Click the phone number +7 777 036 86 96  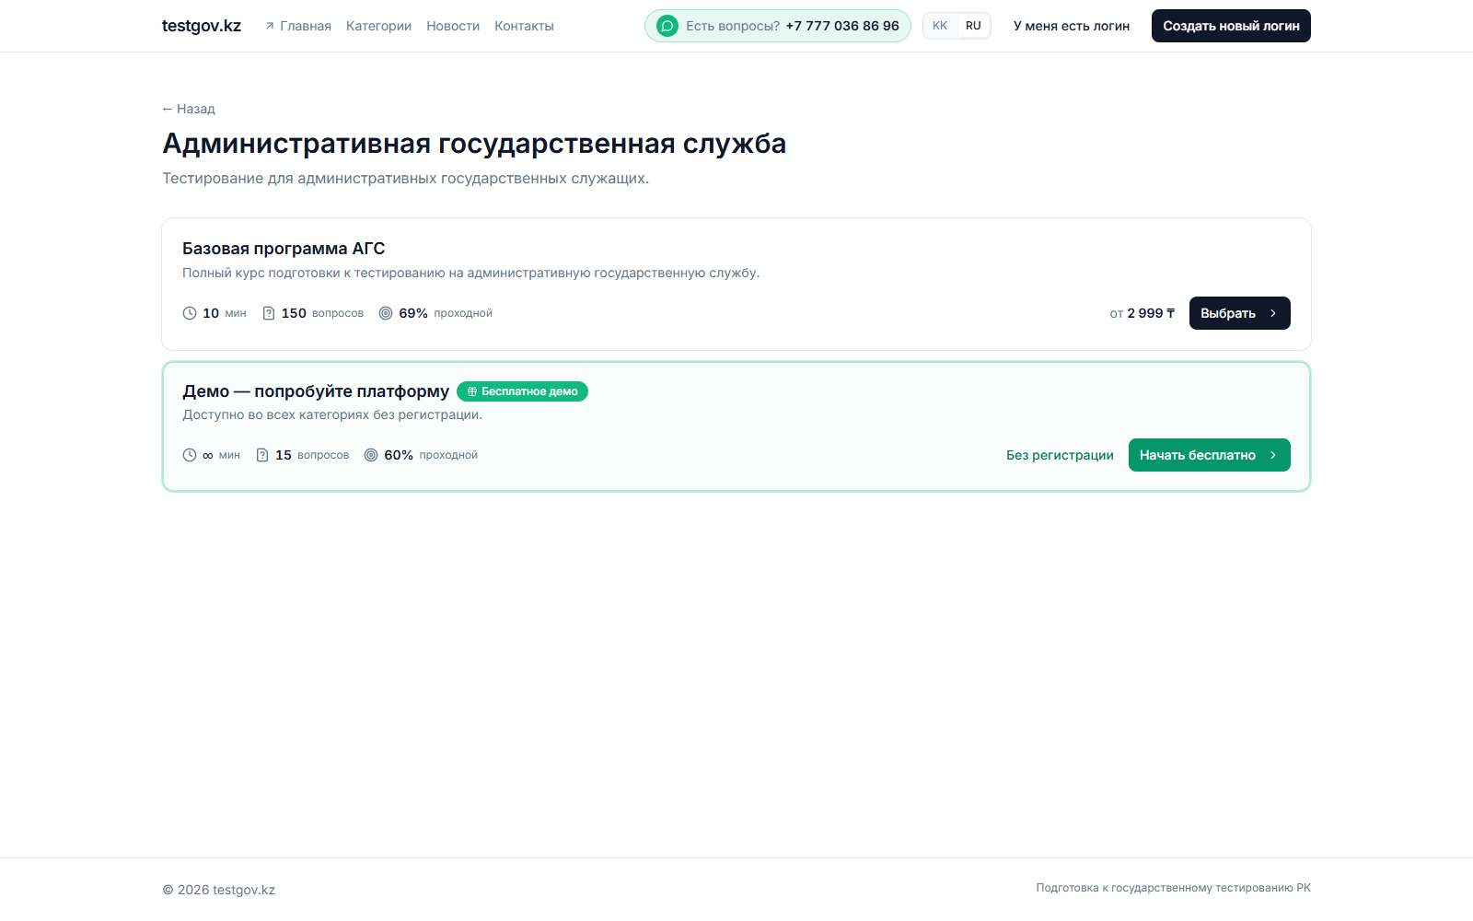(842, 26)
